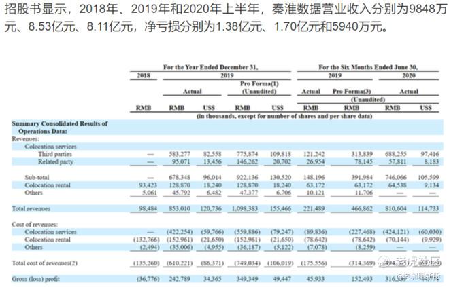Click the 'Related party' row label
This screenshot has height=287, width=449.
tap(56, 161)
